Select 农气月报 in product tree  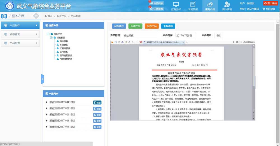click(63, 52)
